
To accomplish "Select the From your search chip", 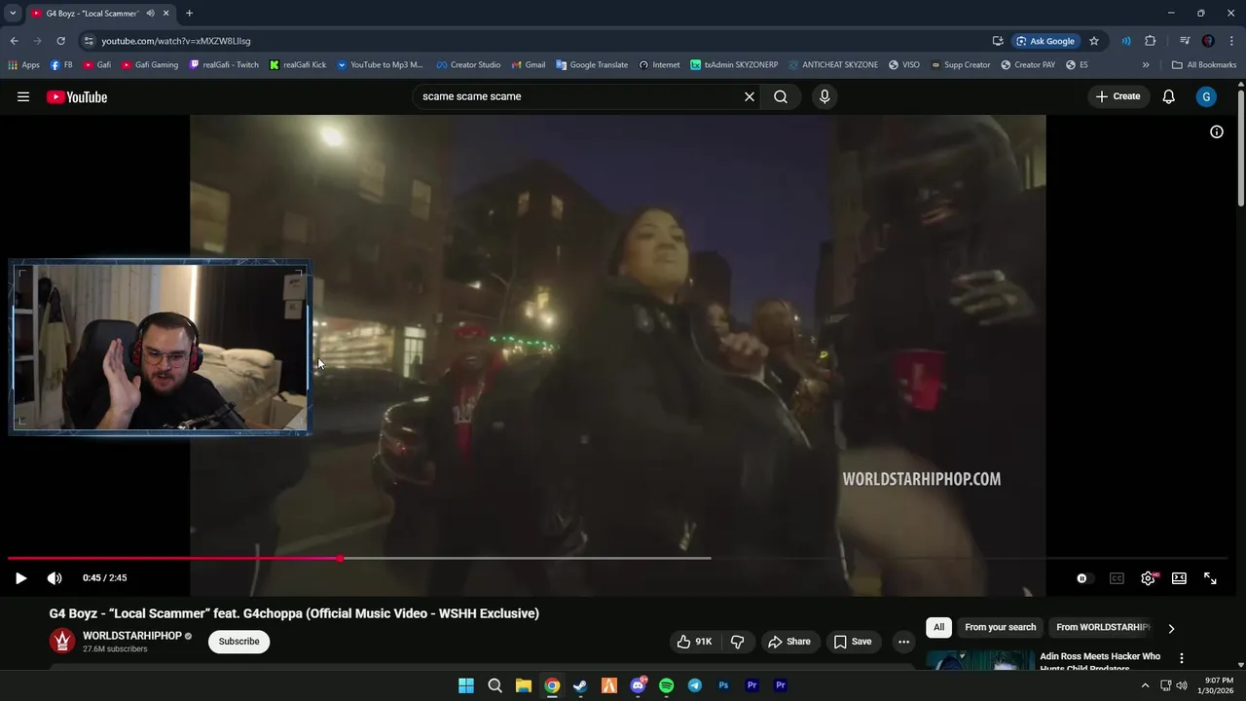I will point(1000,627).
